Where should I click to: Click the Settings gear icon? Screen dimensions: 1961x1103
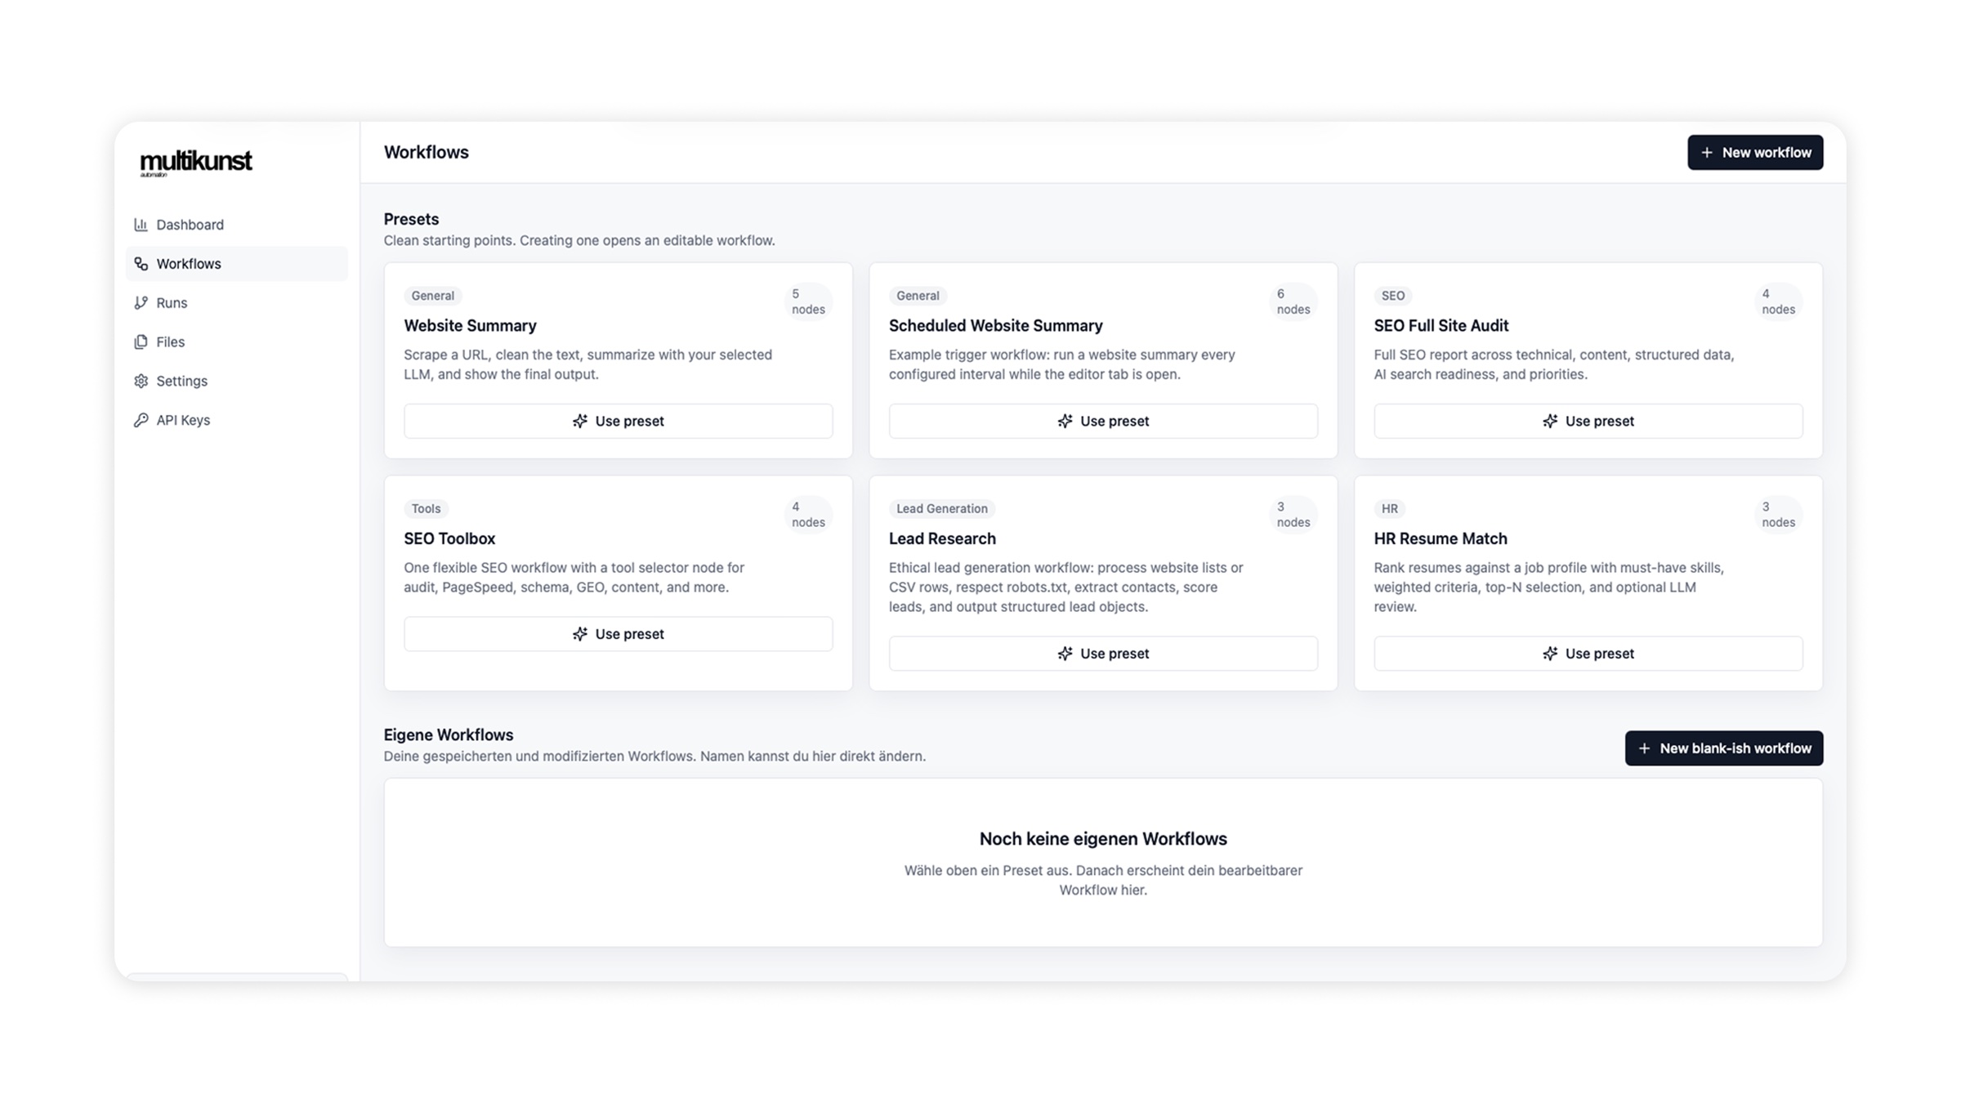coord(141,381)
